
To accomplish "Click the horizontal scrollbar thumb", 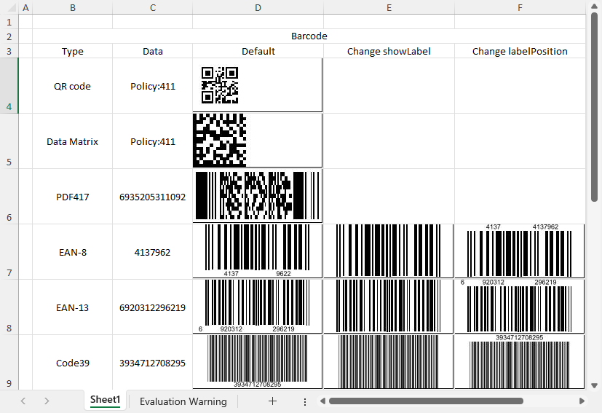I will point(426,401).
